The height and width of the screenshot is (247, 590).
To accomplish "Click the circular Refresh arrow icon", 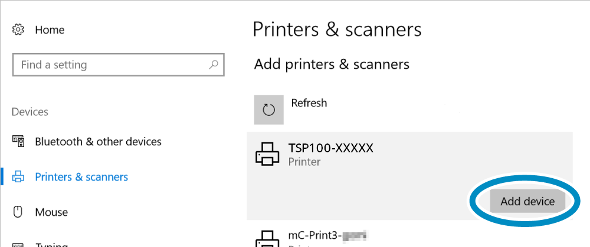I will (268, 110).
